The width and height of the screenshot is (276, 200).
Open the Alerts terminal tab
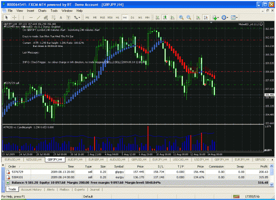(x=51, y=189)
